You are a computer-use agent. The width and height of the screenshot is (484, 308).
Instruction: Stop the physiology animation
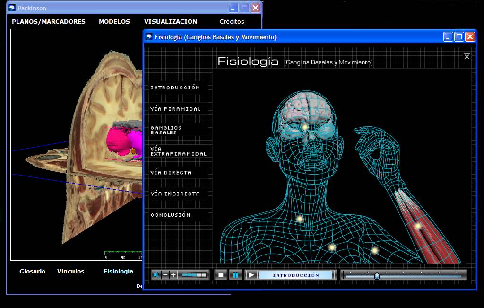tap(221, 274)
